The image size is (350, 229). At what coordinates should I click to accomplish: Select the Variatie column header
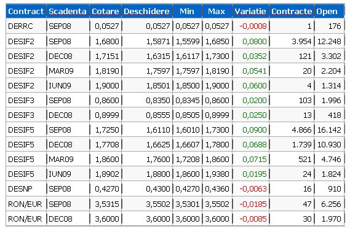point(250,11)
